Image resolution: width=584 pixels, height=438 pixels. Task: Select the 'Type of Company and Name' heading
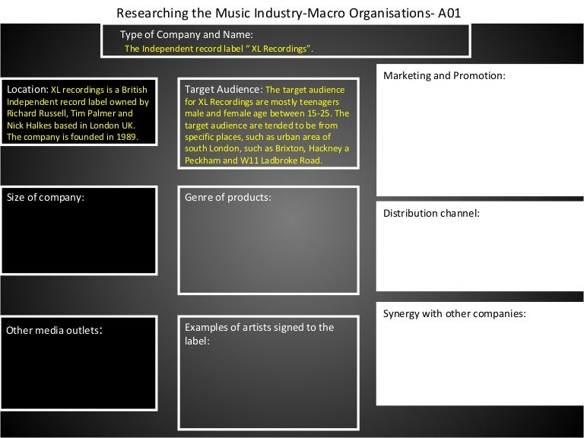[186, 35]
